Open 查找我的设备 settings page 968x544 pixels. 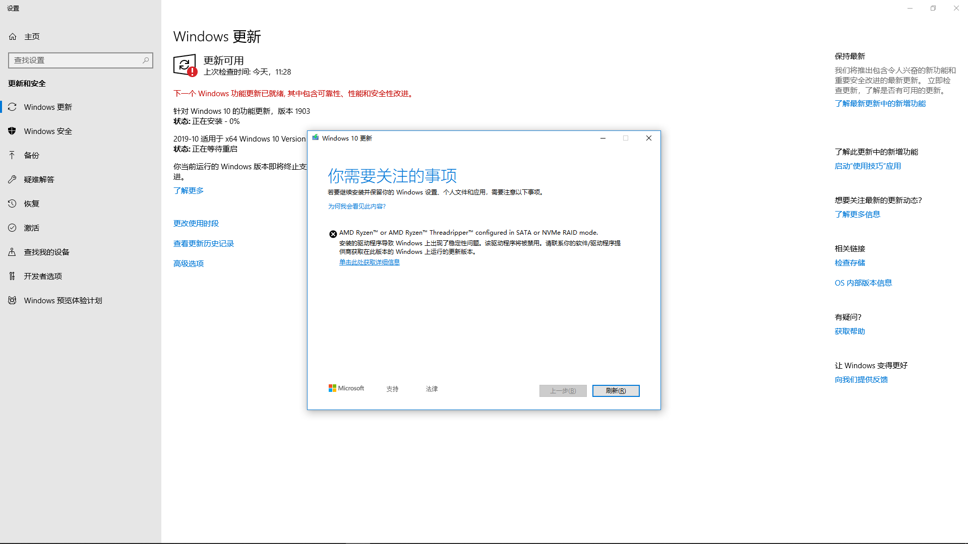tap(81, 252)
